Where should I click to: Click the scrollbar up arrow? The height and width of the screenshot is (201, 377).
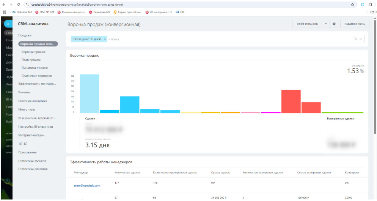click(x=375, y=18)
